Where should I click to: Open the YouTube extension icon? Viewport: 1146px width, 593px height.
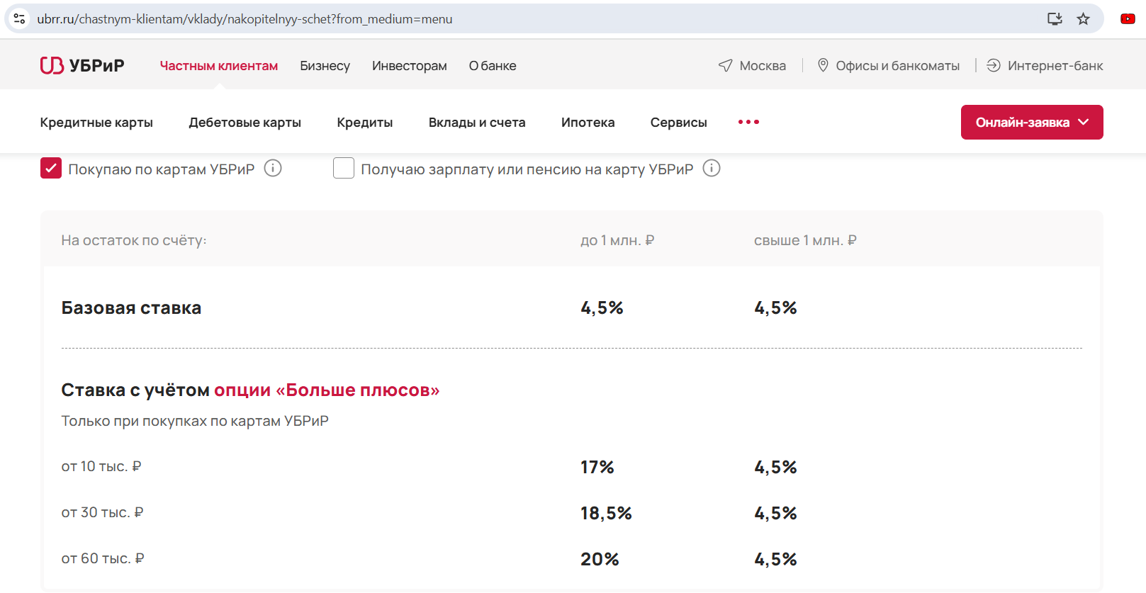pos(1128,19)
